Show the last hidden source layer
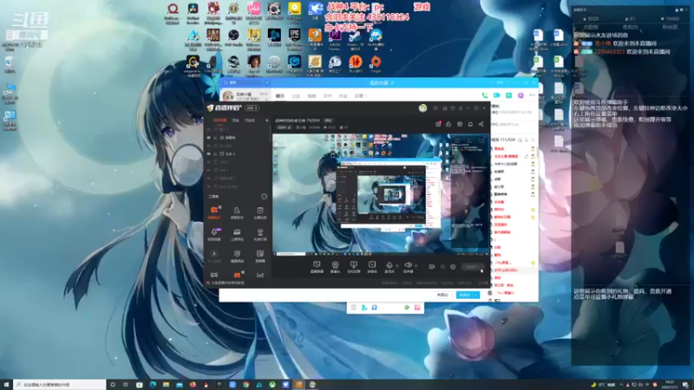Screen dimensions: 694x390 click(209, 186)
